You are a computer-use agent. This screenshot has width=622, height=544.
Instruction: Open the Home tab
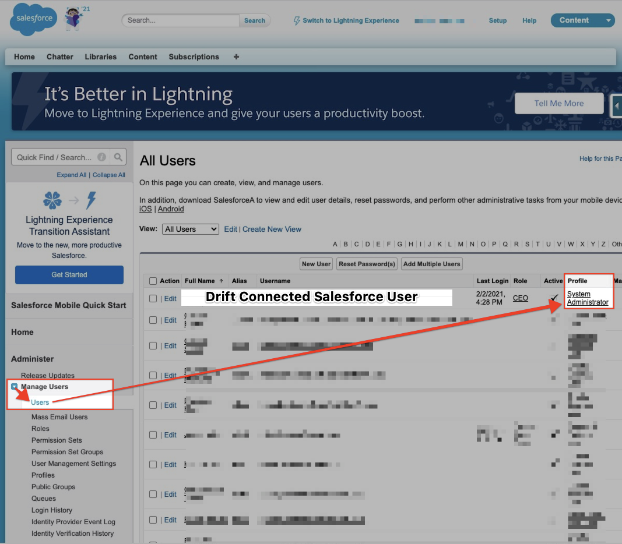[x=24, y=56]
